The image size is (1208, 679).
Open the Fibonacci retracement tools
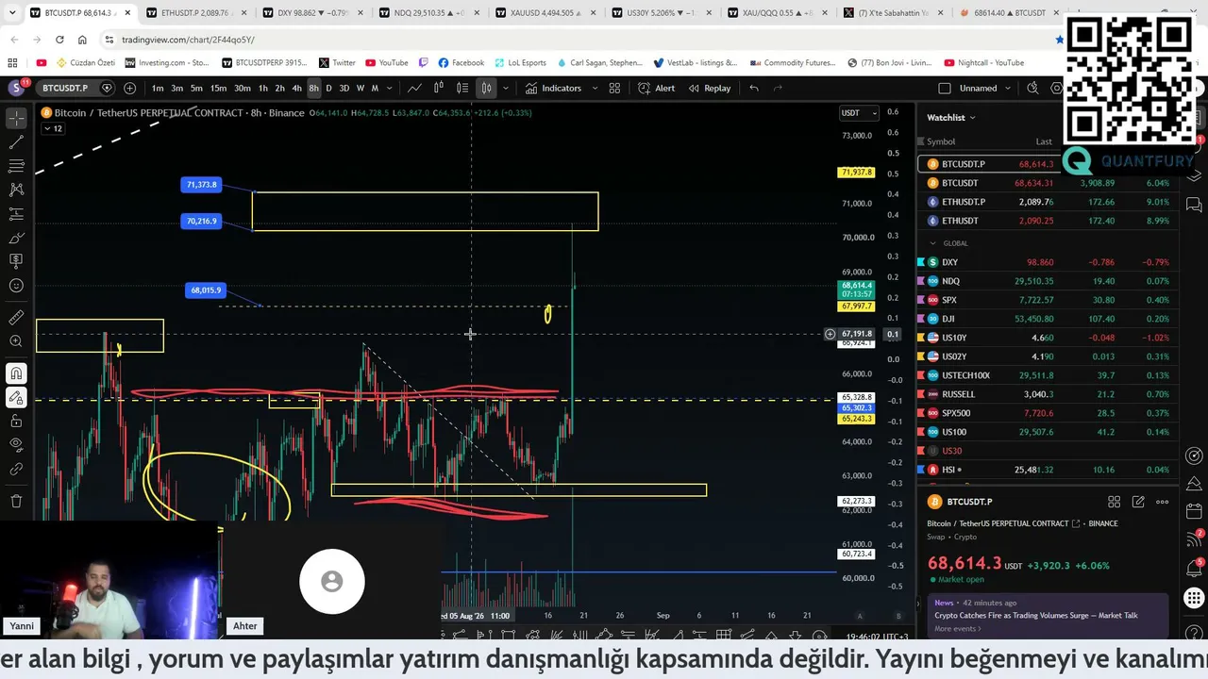[16, 166]
